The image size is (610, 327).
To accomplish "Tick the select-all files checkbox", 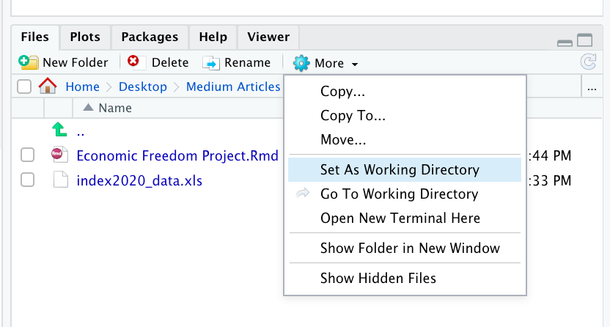I will 24,87.
